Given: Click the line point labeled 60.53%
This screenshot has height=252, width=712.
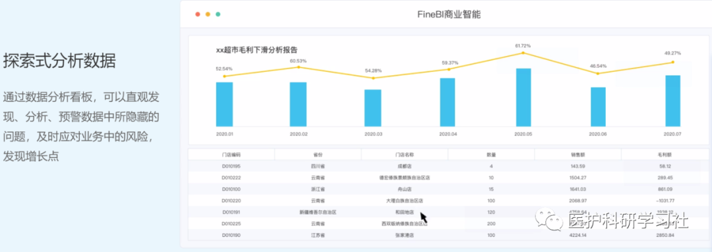Looking at the screenshot, I should (x=299, y=67).
